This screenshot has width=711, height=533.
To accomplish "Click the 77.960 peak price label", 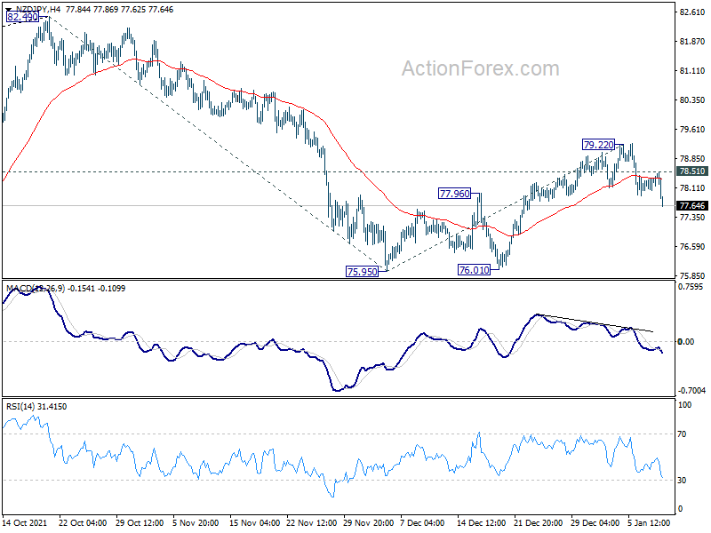I will pos(455,194).
